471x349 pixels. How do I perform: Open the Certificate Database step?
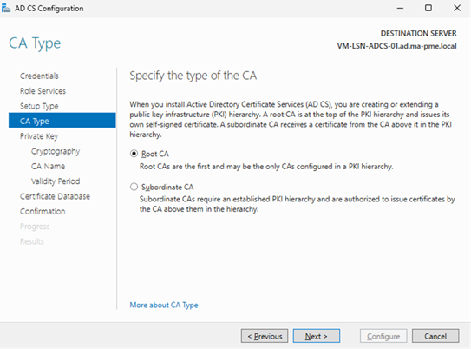tap(55, 196)
